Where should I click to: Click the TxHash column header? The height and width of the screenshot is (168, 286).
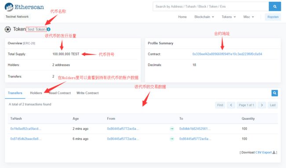pyautogui.click(x=16, y=119)
